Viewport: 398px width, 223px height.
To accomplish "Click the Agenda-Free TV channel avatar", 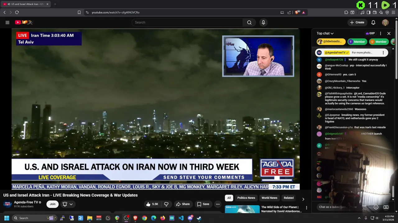I will point(7,204).
